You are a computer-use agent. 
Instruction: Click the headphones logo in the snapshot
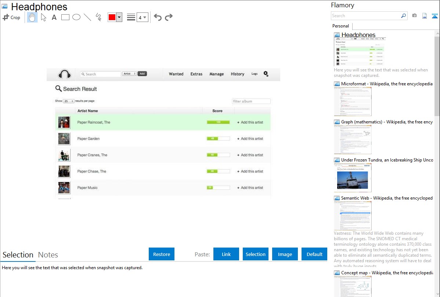(65, 74)
